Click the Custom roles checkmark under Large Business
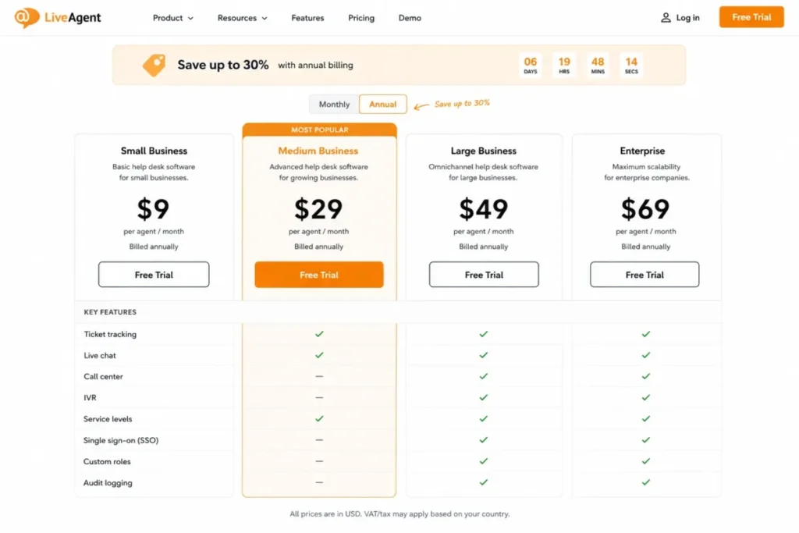Screen dimensions: 799x533 coord(484,461)
